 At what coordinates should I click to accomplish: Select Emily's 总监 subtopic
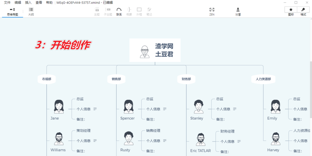297,99
